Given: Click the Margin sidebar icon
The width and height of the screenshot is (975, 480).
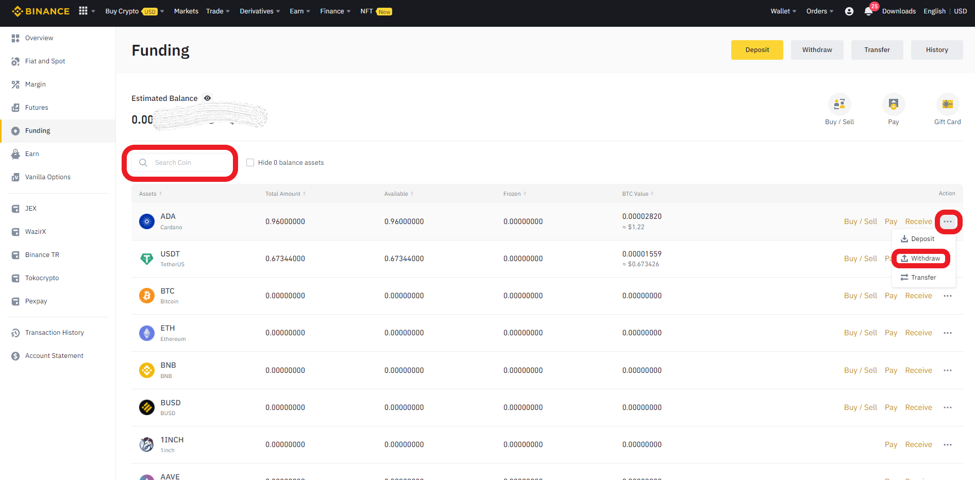Looking at the screenshot, I should [x=15, y=84].
